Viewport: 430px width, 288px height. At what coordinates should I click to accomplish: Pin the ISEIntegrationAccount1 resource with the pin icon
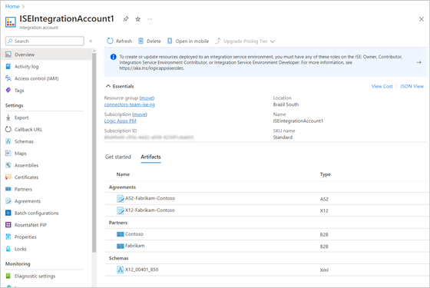[x=126, y=19]
